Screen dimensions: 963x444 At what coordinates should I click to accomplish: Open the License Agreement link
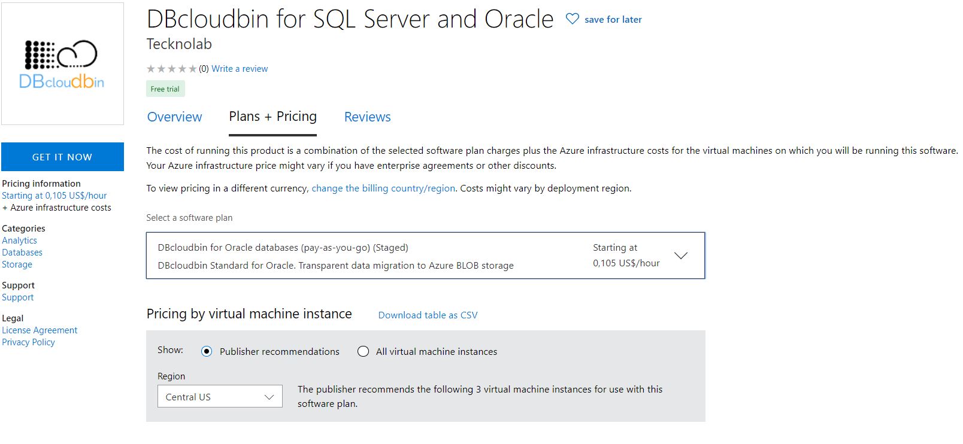[40, 330]
